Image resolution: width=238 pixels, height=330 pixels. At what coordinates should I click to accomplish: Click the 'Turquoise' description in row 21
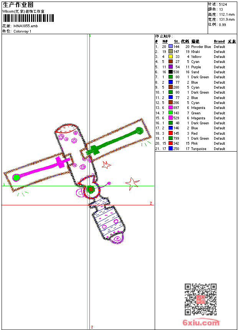point(198,148)
